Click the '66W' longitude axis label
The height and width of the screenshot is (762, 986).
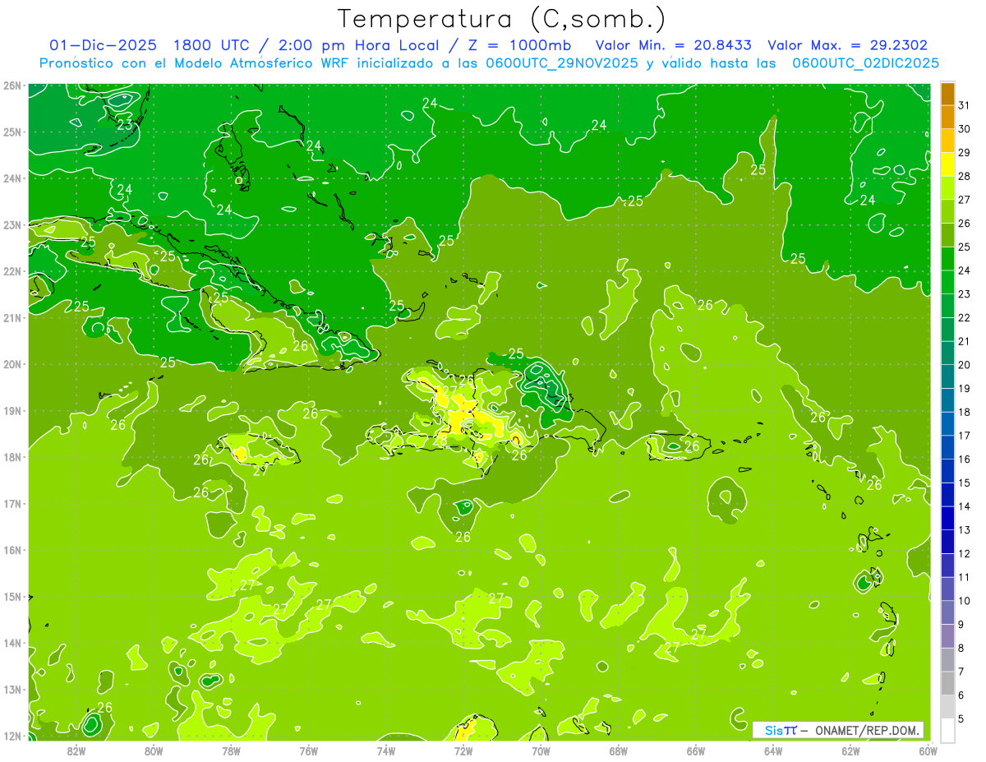click(x=696, y=750)
